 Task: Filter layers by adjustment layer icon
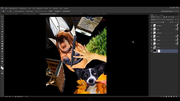point(166,17)
